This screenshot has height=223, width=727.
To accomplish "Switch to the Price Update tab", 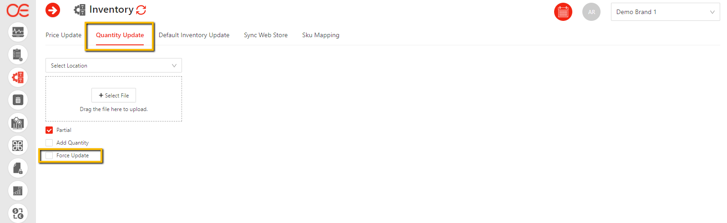I will 63,35.
